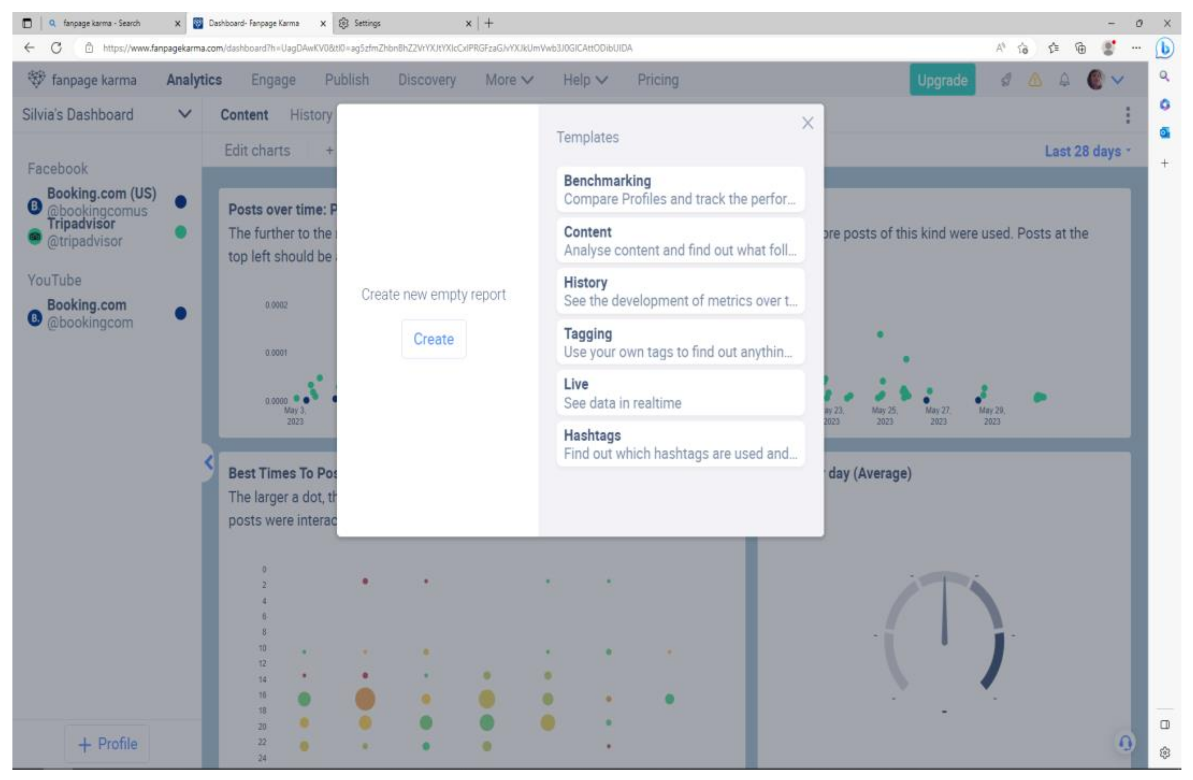The width and height of the screenshot is (1193, 780).
Task: Toggle the Tripadvisor green profile dot
Action: click(180, 232)
